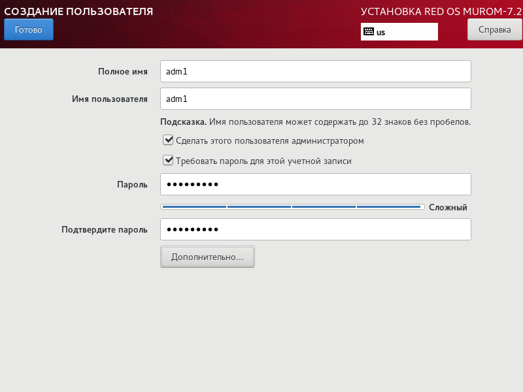Toggle the require password checkbox
This screenshot has width=523, height=392.
tap(168, 160)
